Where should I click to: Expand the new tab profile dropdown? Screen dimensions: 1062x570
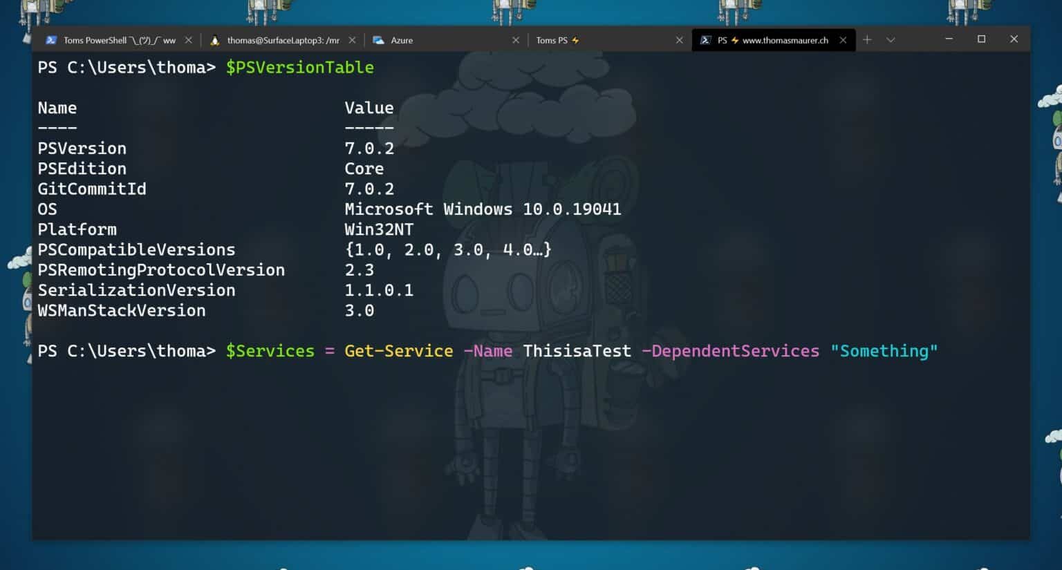(891, 40)
